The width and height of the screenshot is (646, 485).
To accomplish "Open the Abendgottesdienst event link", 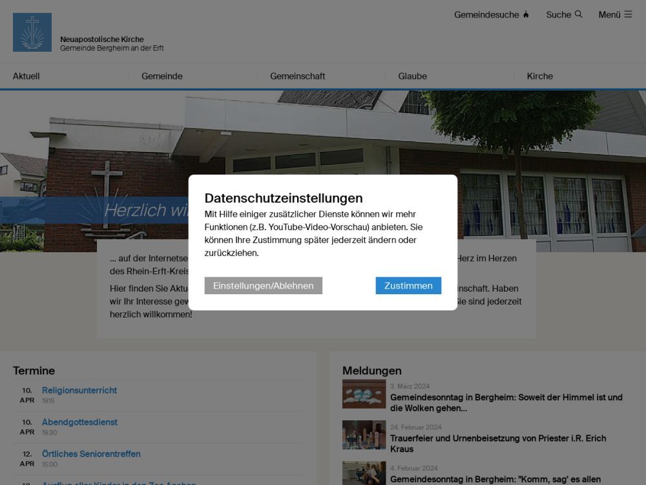I will [79, 422].
